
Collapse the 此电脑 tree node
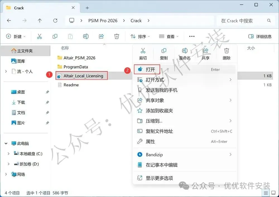tap(6, 143)
